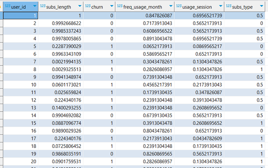
Task: Click freq_usage_month cell 0.8043478261
Action: click(145, 131)
